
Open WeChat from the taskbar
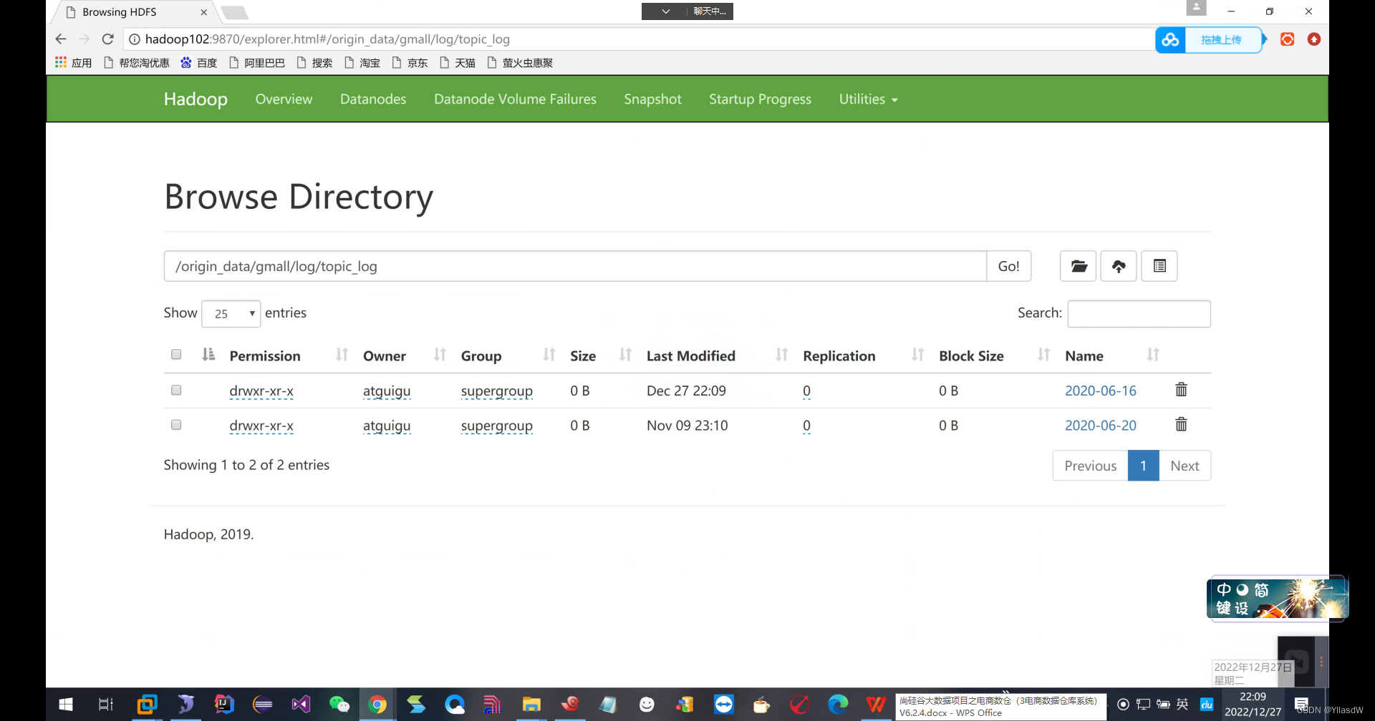[339, 705]
